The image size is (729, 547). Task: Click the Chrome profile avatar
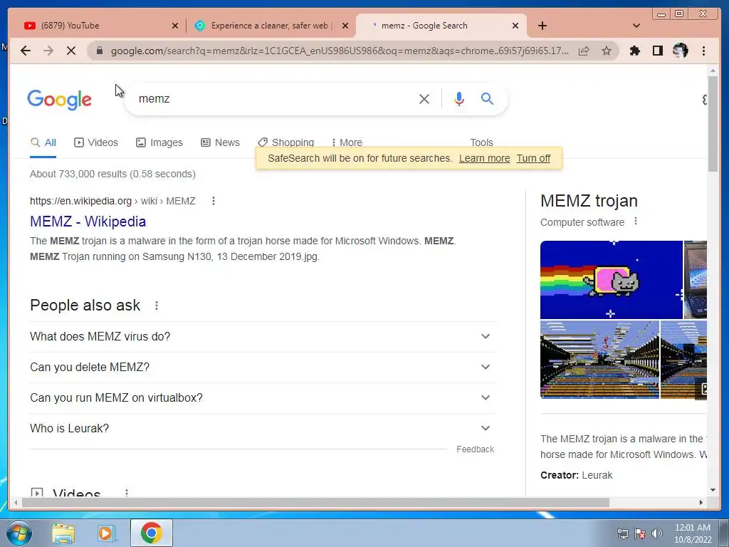pyautogui.click(x=680, y=51)
